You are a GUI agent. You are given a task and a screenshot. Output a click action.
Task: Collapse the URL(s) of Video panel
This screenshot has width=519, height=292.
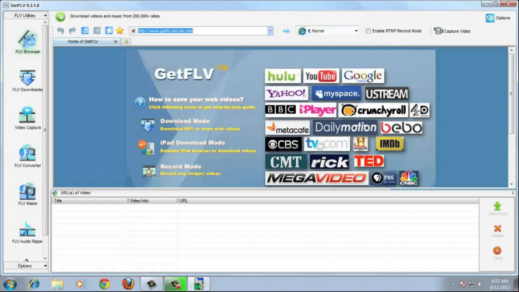coord(513,193)
